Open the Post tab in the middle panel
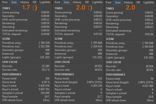 coord(57,2)
